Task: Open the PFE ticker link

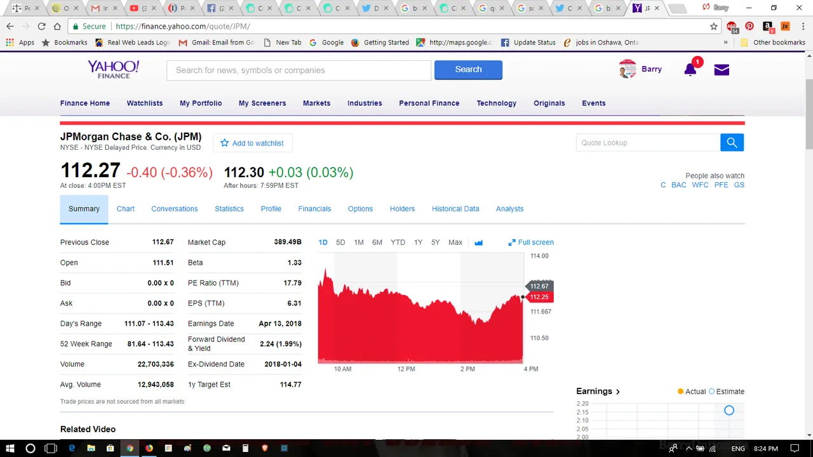Action: (x=721, y=185)
